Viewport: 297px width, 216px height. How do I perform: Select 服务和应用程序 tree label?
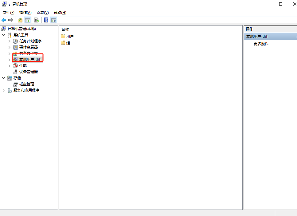click(26, 90)
